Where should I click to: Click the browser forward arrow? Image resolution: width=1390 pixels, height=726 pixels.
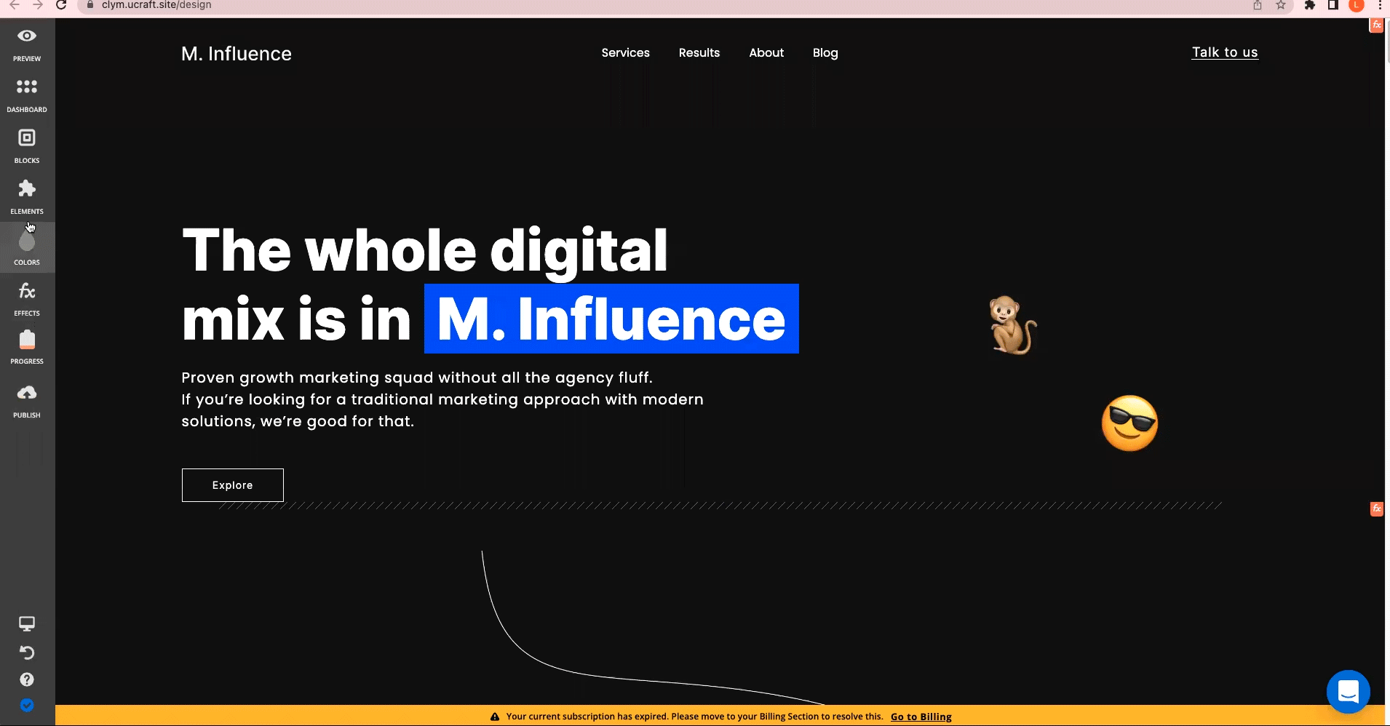(38, 5)
